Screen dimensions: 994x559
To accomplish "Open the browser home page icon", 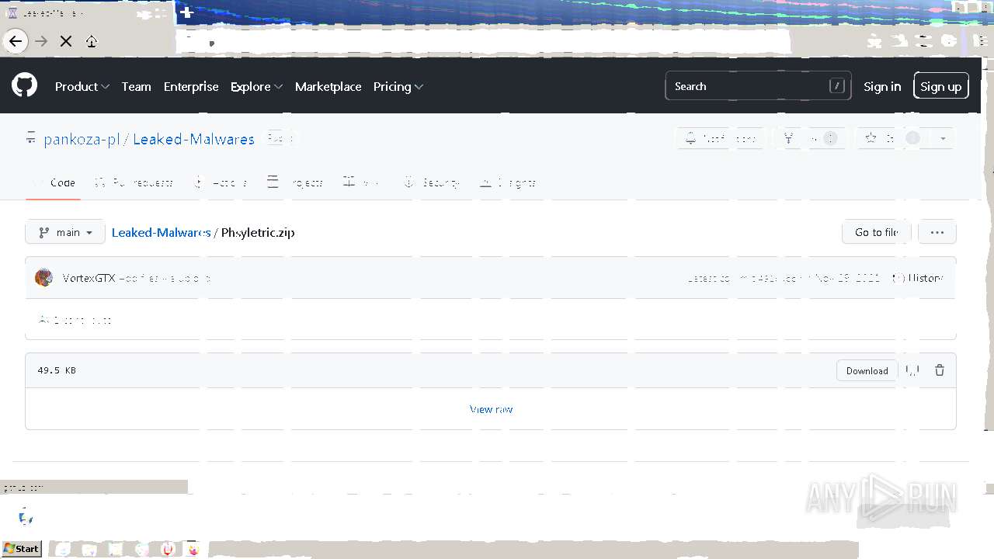I will (92, 41).
